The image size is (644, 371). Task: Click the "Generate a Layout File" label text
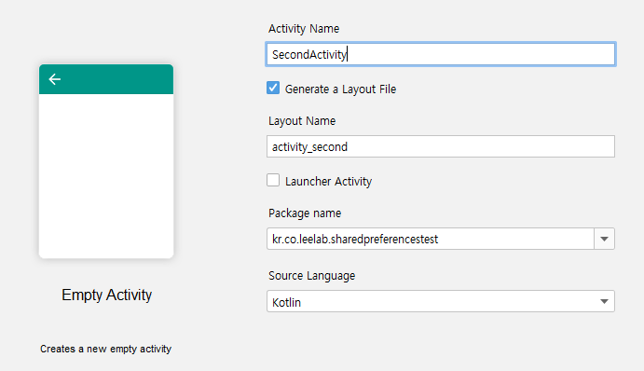click(x=340, y=89)
